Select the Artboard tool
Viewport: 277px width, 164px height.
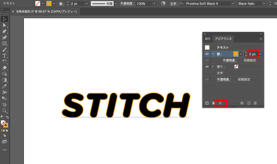click(5, 105)
